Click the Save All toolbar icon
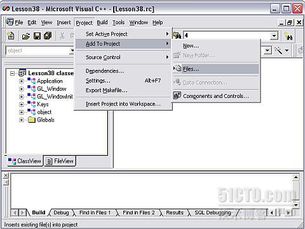The height and width of the screenshot is (229, 305). [x=48, y=36]
